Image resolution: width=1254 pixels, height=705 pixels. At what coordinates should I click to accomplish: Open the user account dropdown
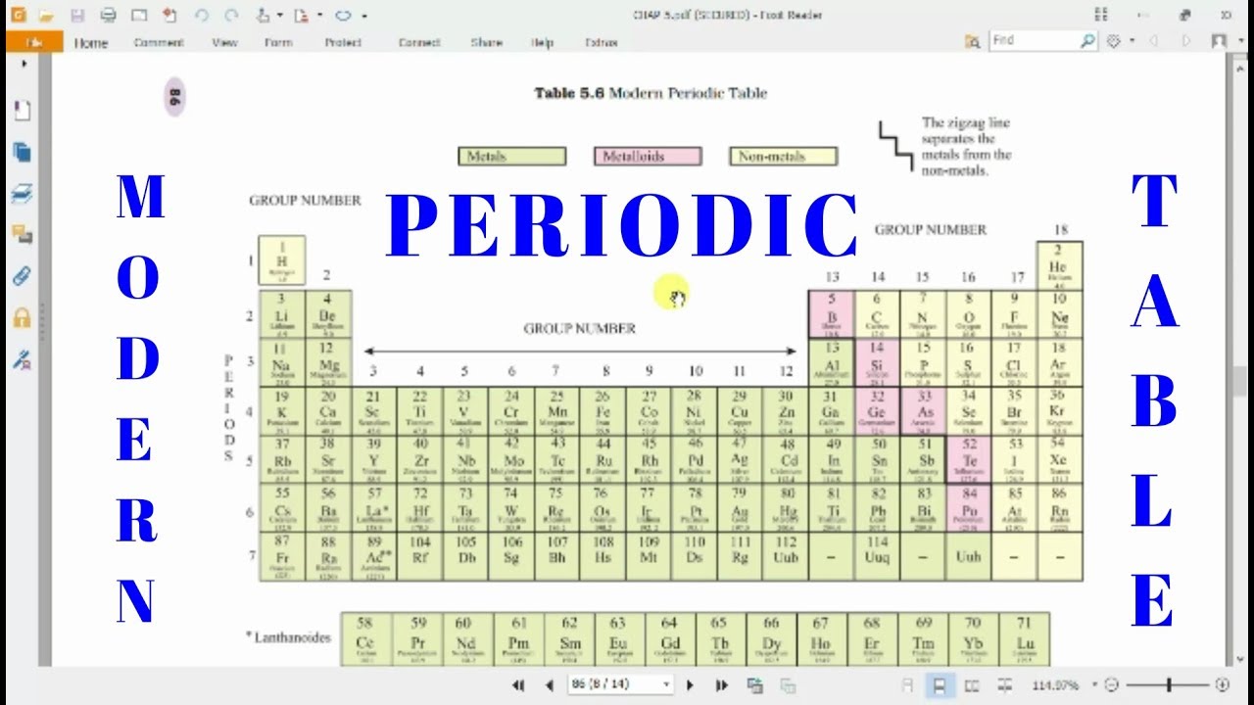[x=1240, y=41]
